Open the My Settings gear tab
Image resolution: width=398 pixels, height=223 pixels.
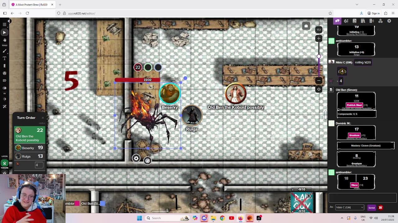click(x=389, y=21)
